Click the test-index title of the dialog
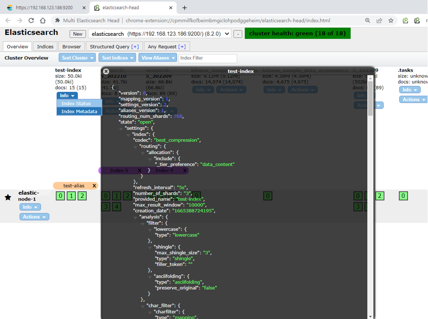 tap(241, 71)
